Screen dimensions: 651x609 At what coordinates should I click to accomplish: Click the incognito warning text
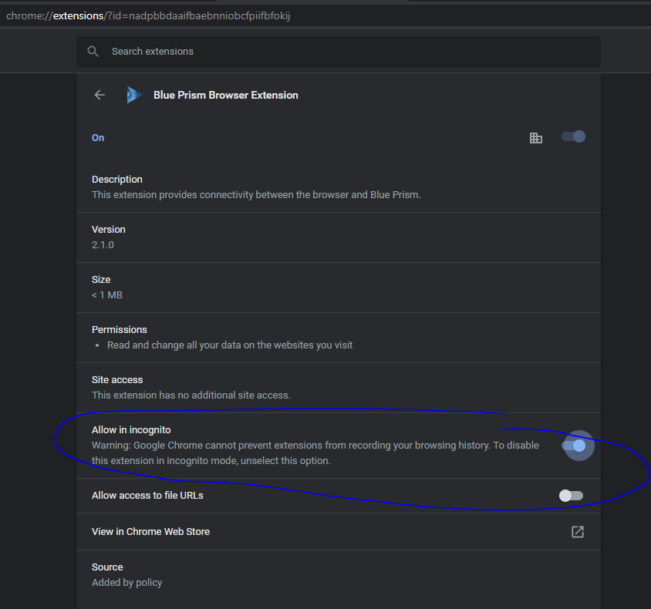(315, 453)
